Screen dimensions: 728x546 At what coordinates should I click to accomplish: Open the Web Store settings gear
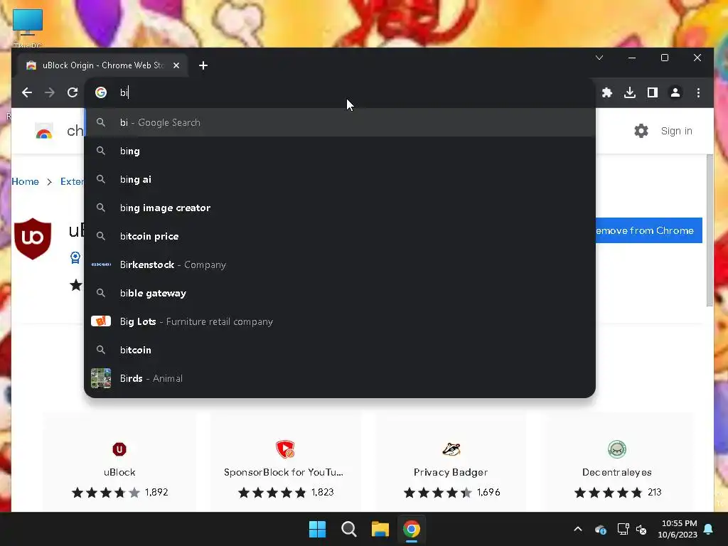click(x=641, y=131)
